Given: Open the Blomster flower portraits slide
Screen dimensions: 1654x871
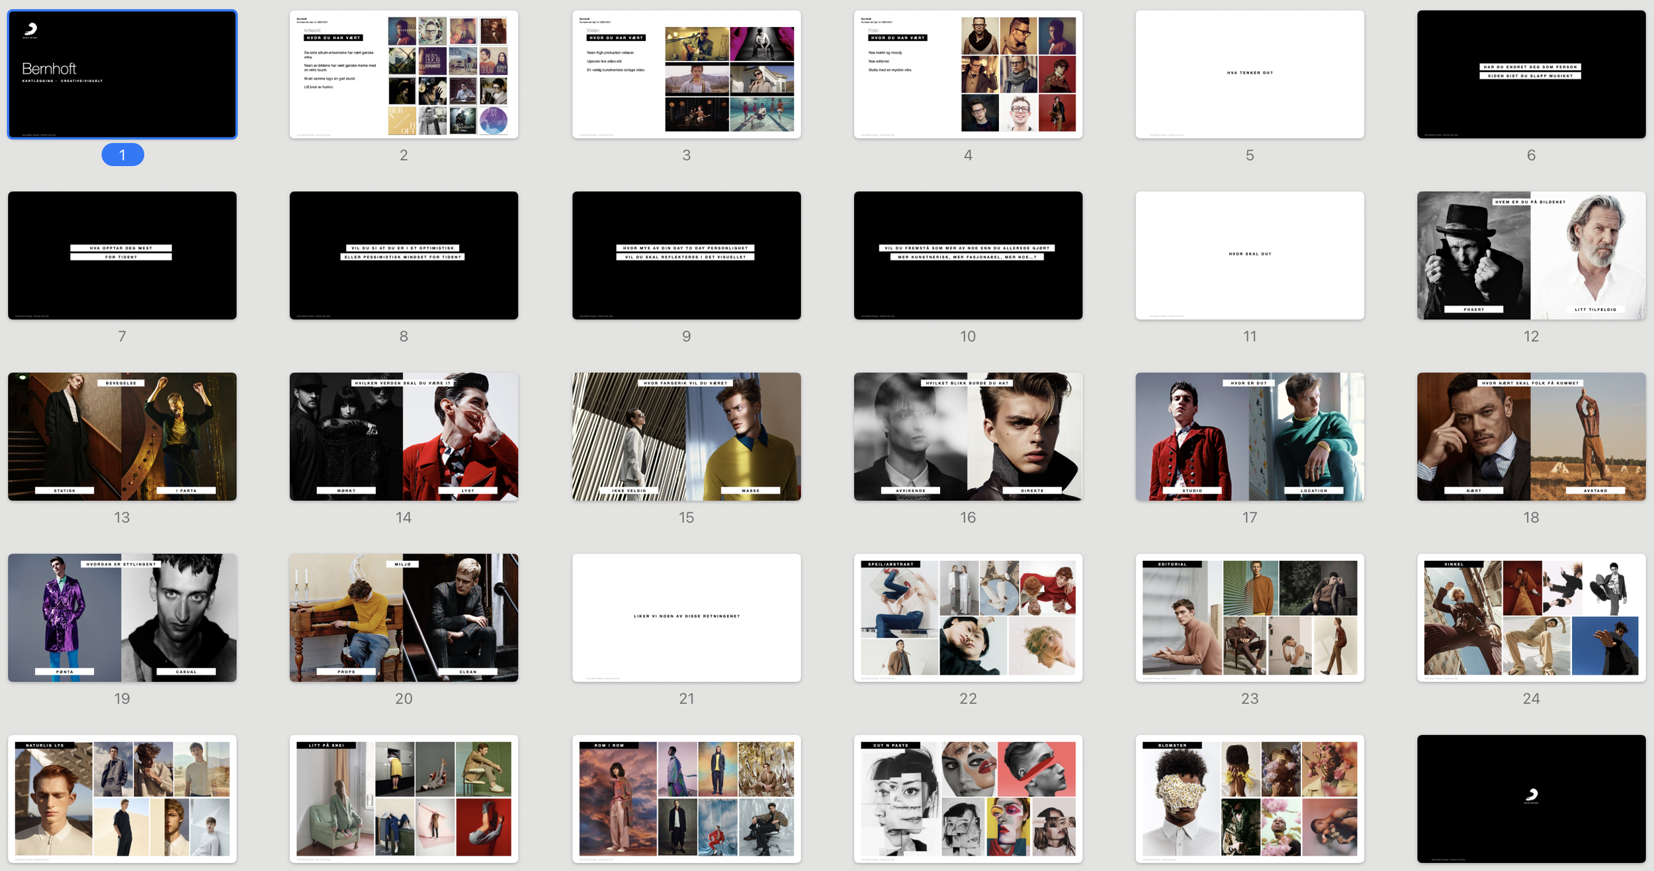Looking at the screenshot, I should click(x=1249, y=799).
